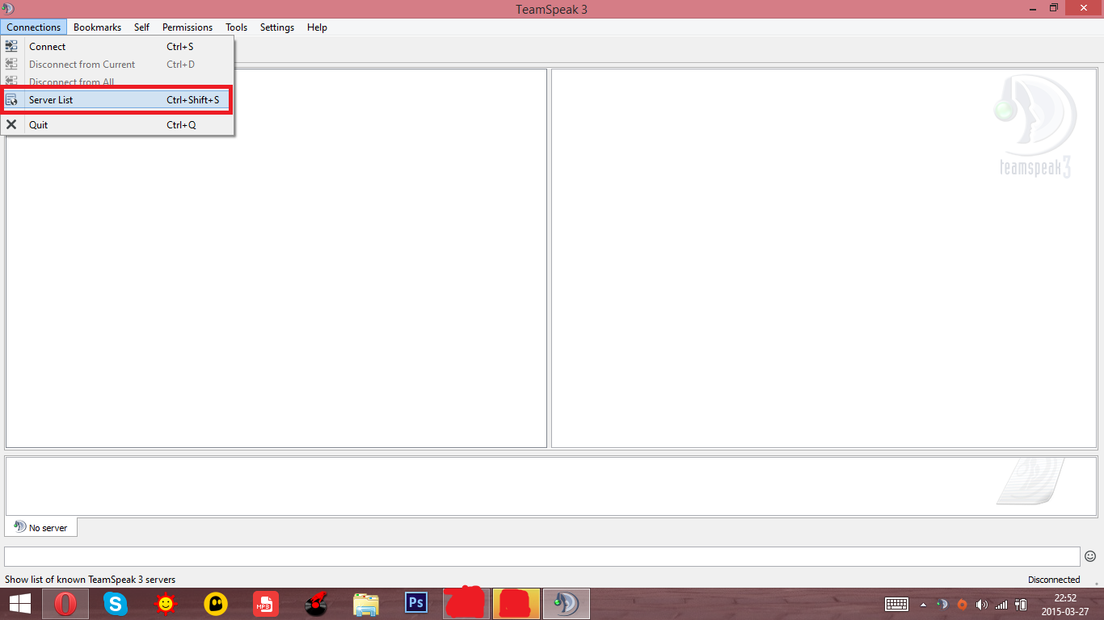Open the Permissions menu
Image resolution: width=1104 pixels, height=620 pixels.
(x=188, y=27)
